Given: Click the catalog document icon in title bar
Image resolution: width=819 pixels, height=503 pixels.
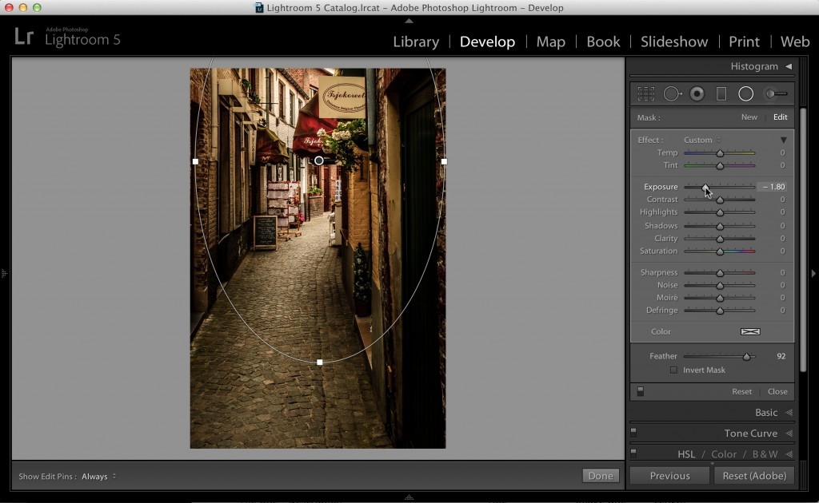Looking at the screenshot, I should tap(259, 8).
